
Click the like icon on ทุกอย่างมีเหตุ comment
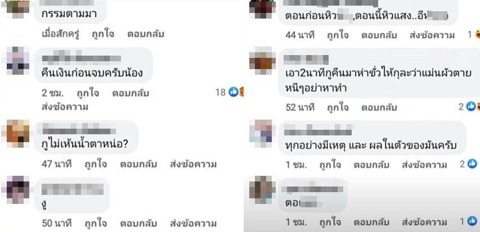coord(472,164)
